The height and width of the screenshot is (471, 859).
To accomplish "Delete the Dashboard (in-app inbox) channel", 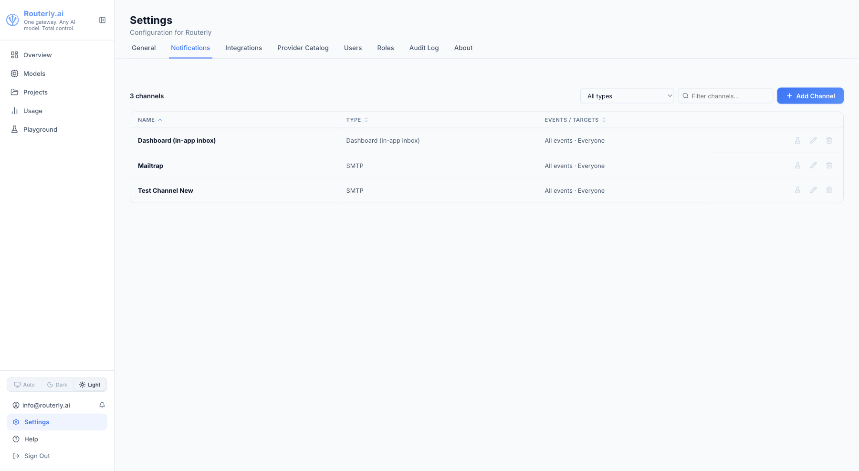I will (x=829, y=140).
